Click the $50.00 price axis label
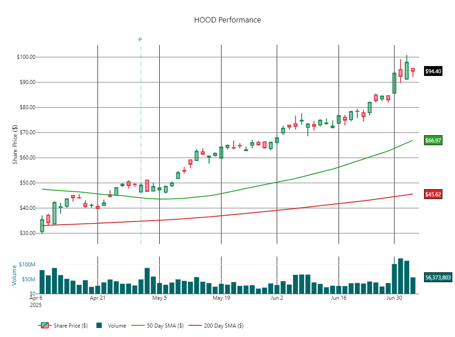 [x=27, y=183]
